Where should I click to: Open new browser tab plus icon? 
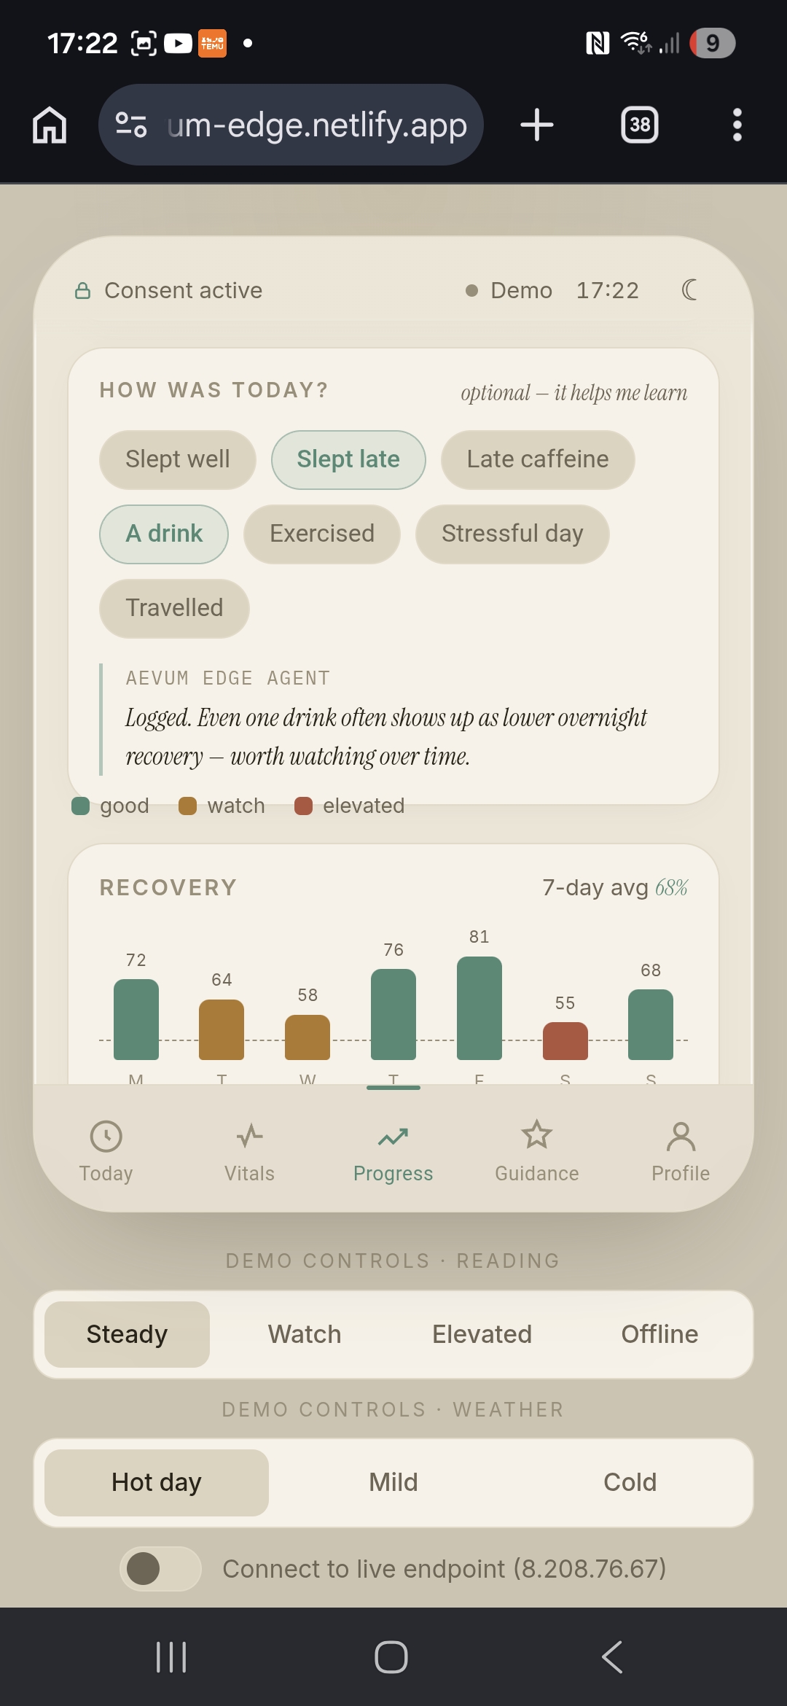click(537, 125)
